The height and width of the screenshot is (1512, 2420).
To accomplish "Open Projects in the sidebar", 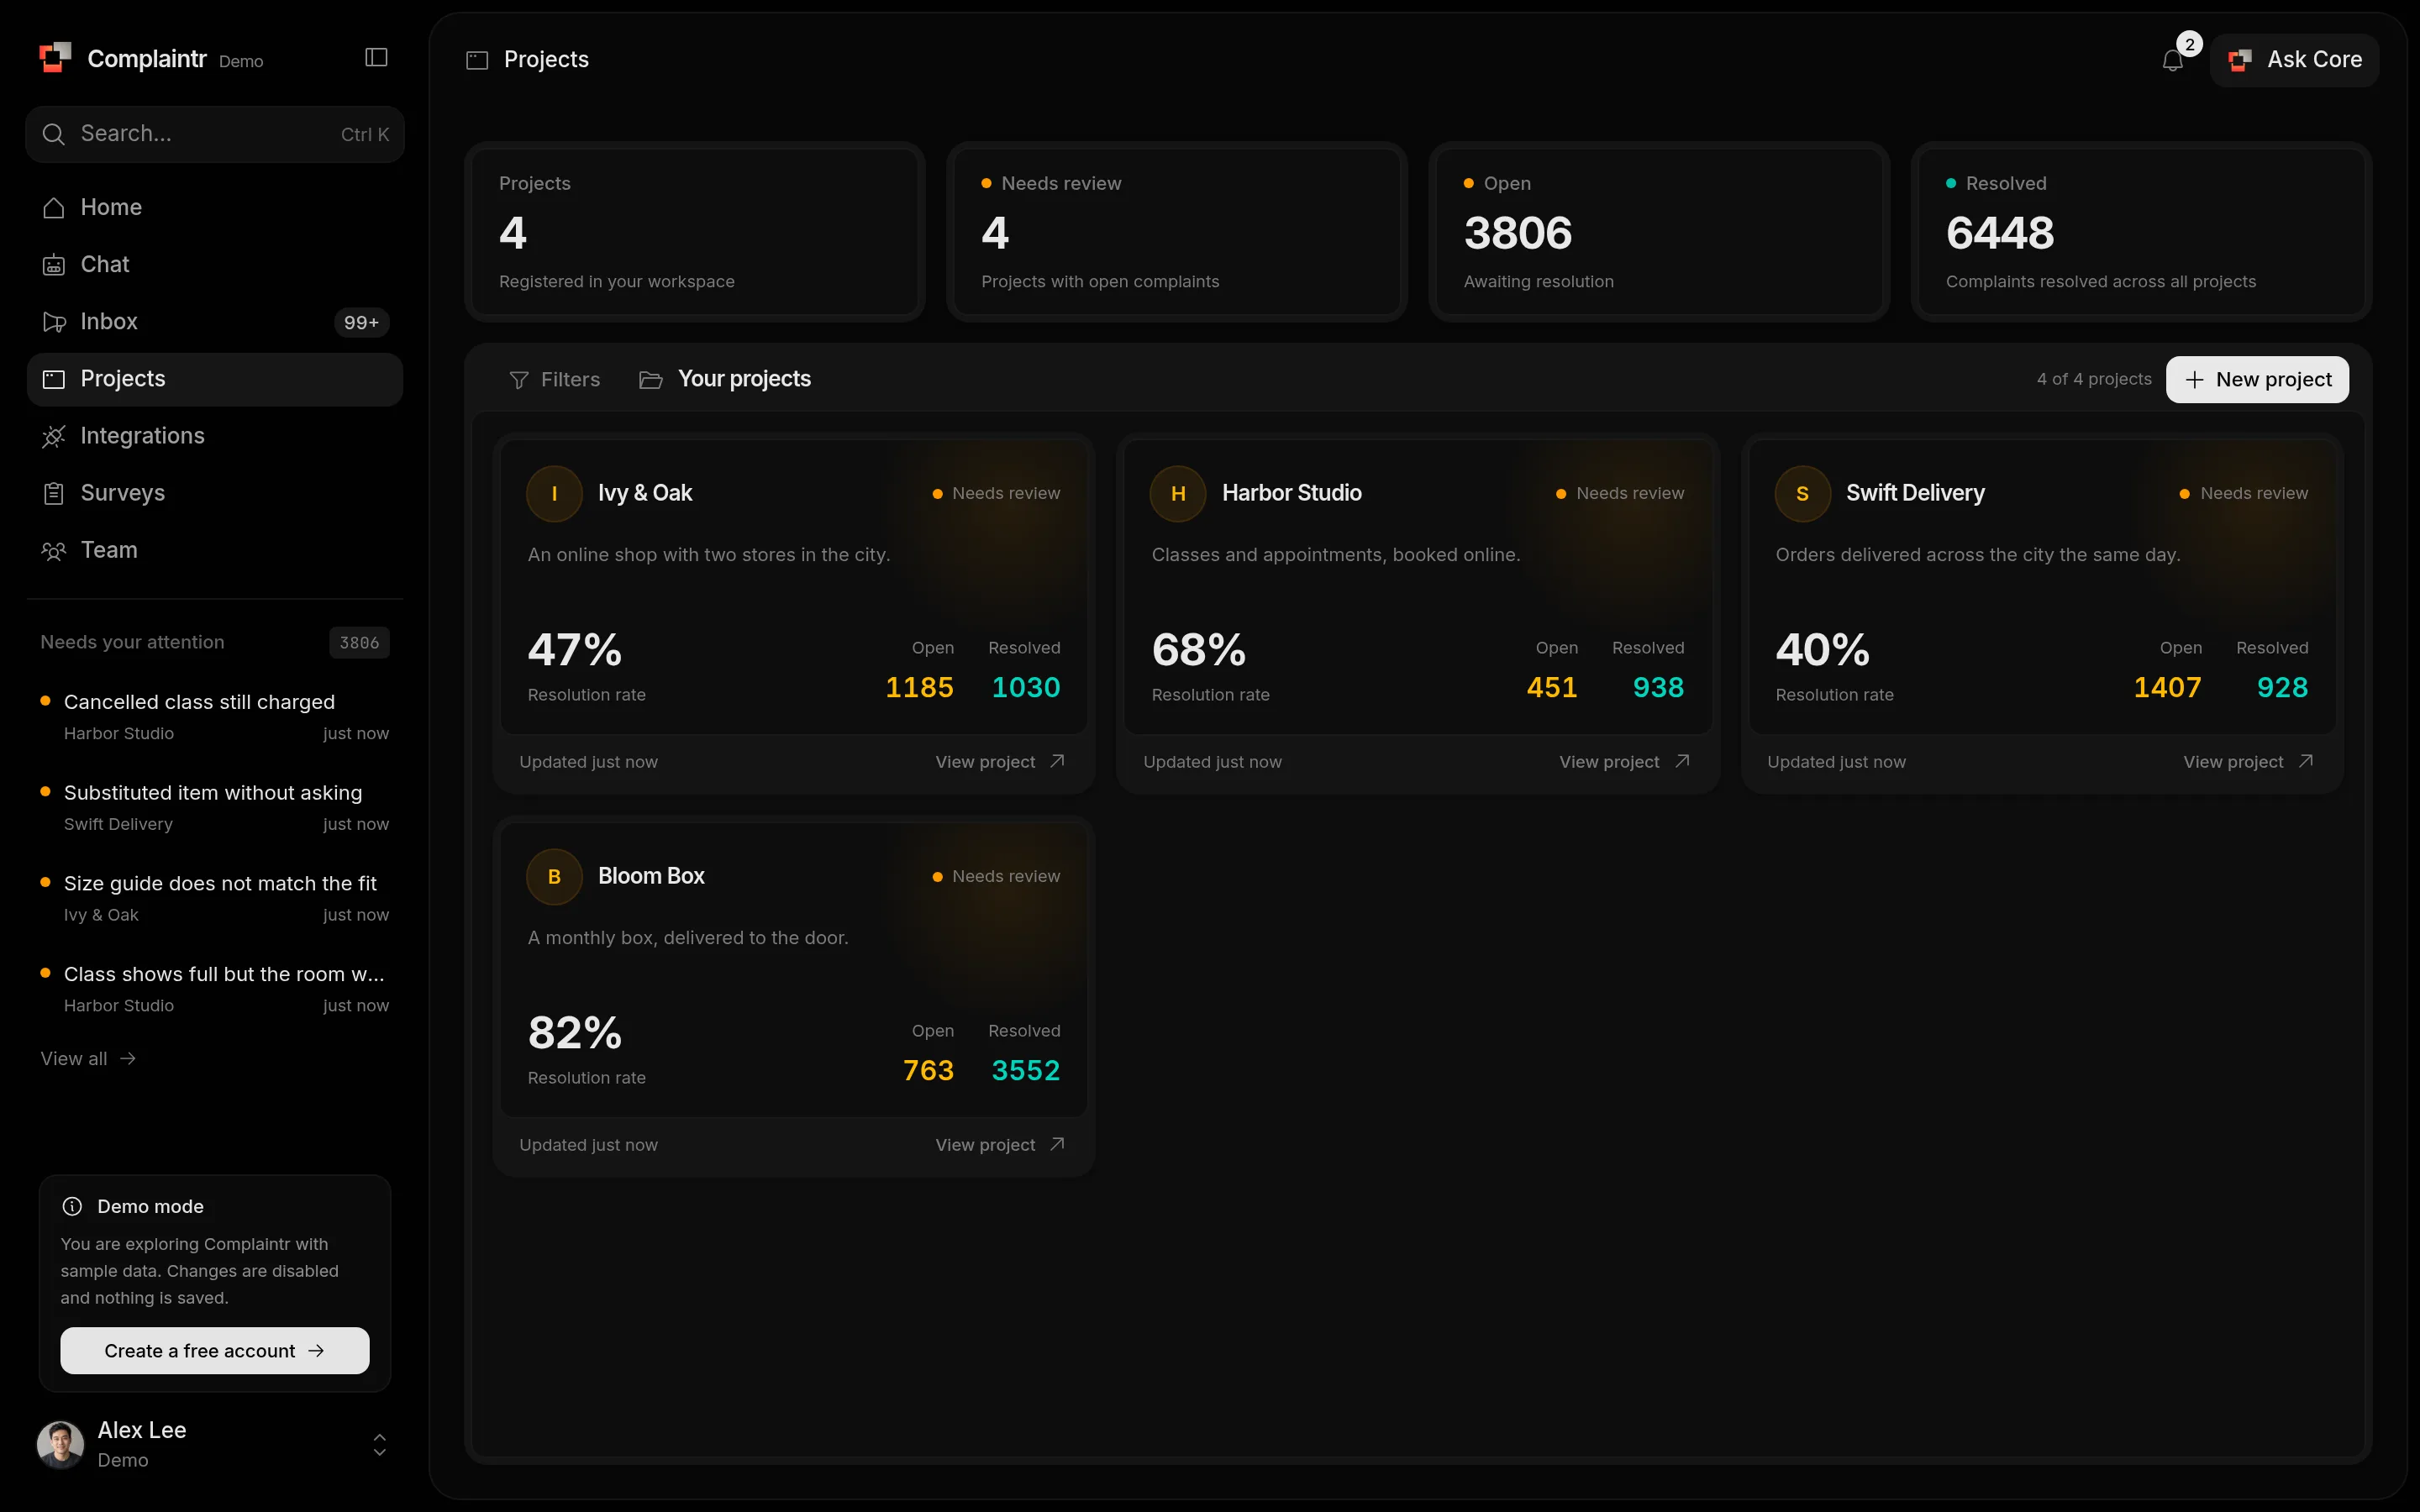I will pyautogui.click(x=215, y=379).
